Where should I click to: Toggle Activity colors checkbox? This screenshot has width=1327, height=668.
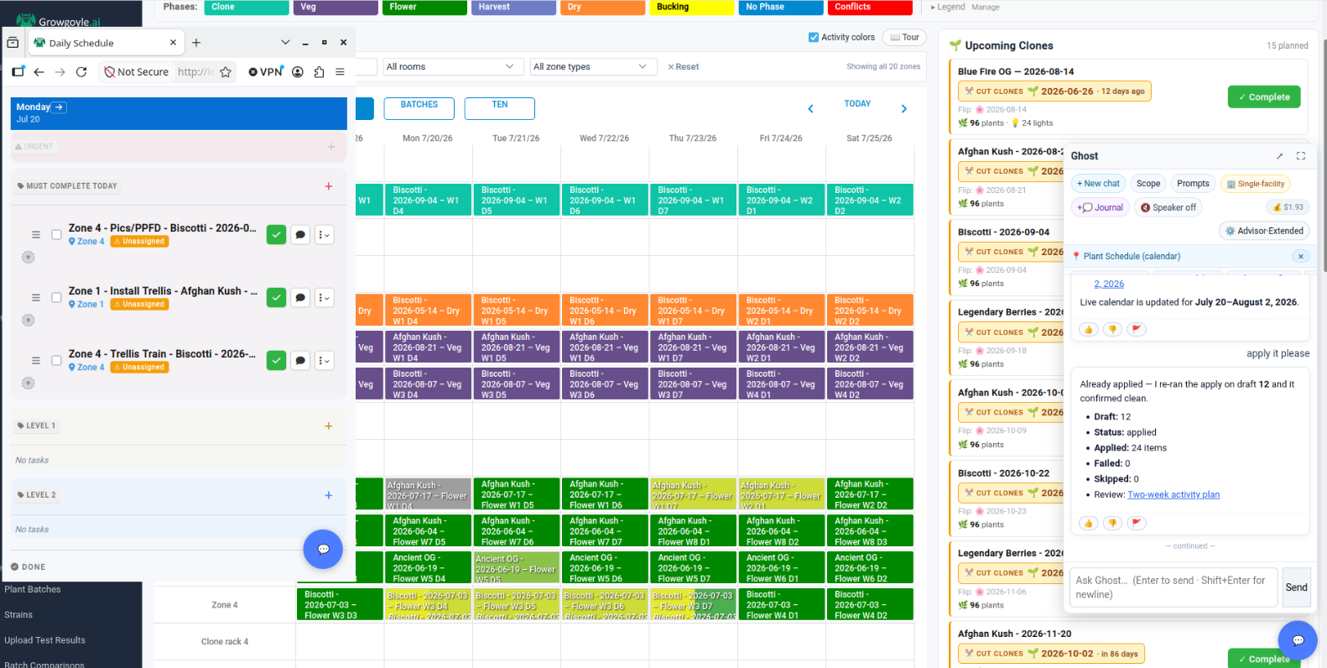coord(813,37)
